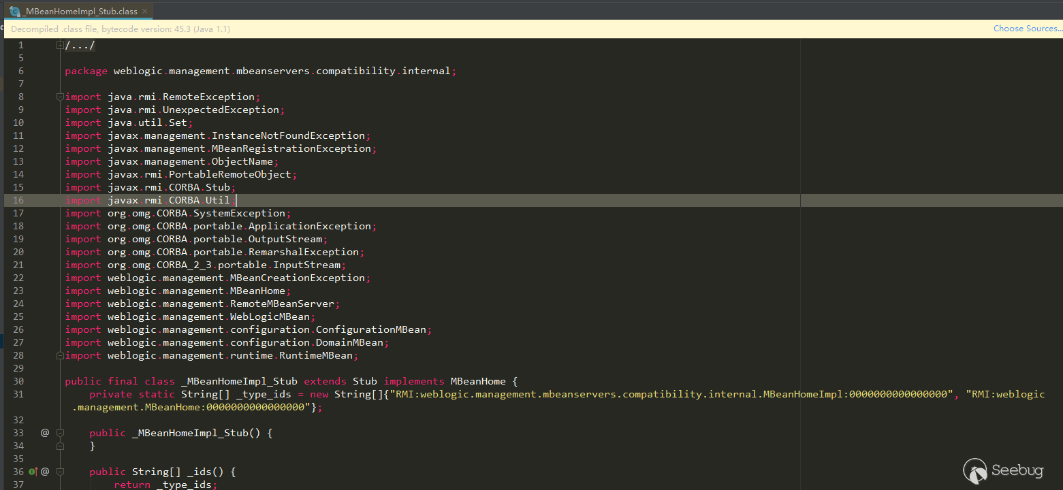Click SystemException on line 17
This screenshot has height=490, width=1063.
239,213
